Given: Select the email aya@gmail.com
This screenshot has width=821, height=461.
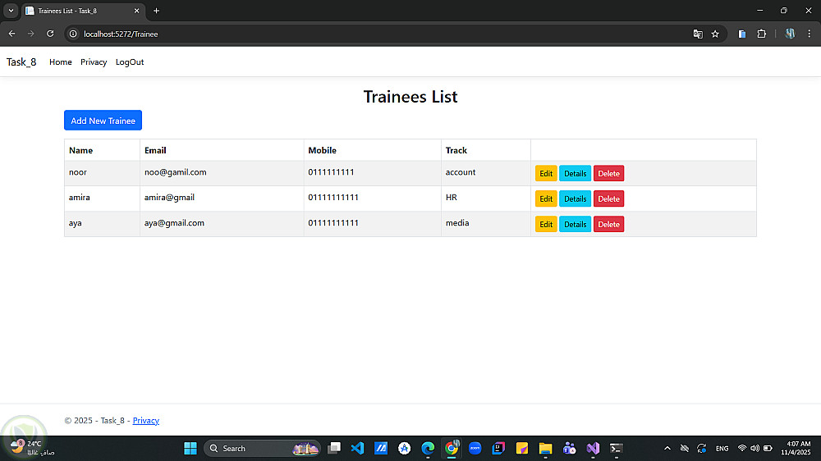Looking at the screenshot, I should 174,223.
